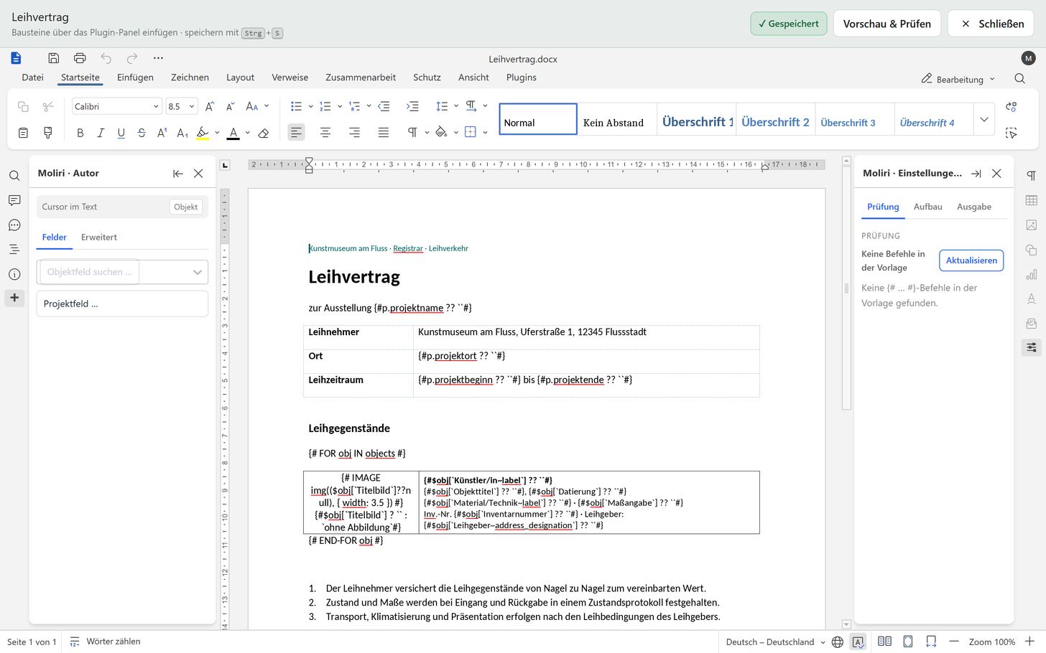Apply subscript formatting
Screen dimensions: 1046x653
tap(182, 133)
